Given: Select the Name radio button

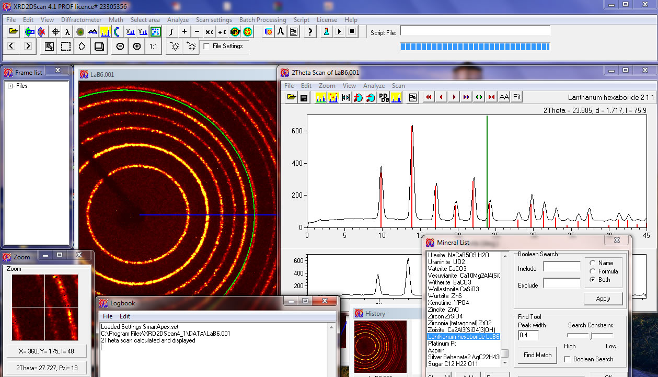Looking at the screenshot, I should [593, 263].
